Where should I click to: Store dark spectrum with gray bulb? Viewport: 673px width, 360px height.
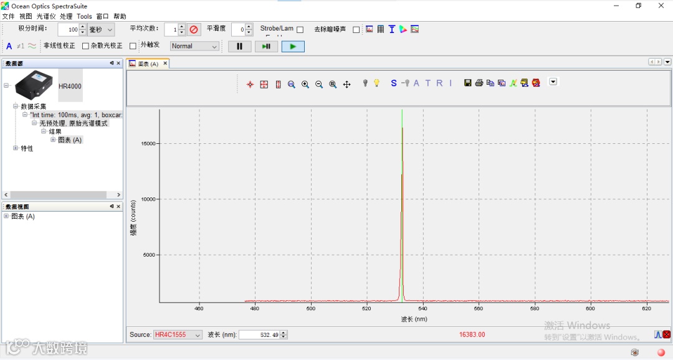click(x=365, y=83)
